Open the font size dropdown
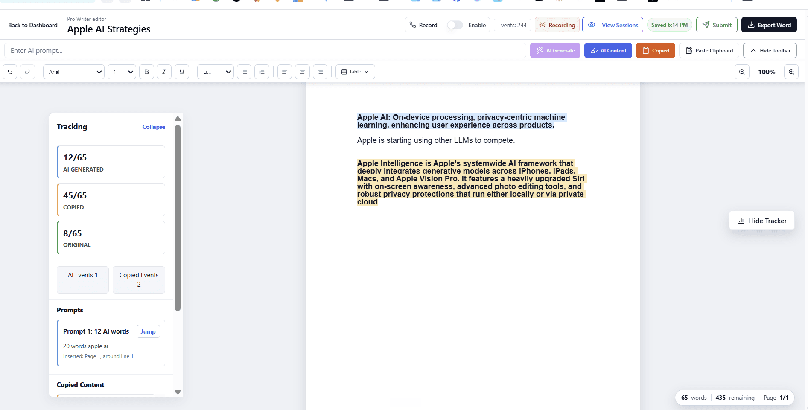This screenshot has height=410, width=808. [122, 72]
